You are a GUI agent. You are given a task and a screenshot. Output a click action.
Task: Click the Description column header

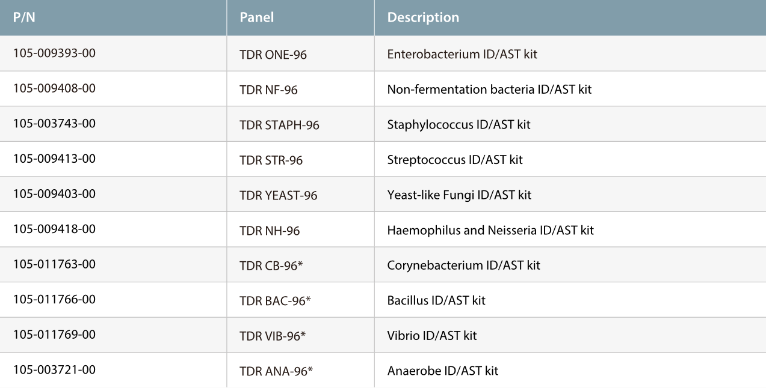click(x=423, y=17)
